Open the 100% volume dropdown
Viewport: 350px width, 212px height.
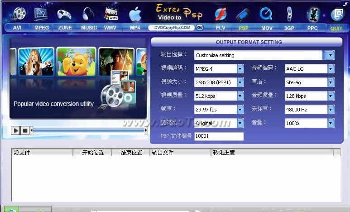[x=331, y=123]
